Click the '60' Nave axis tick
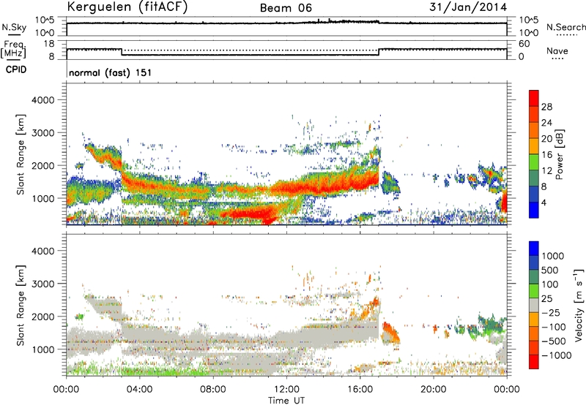586x405 pixels. 524,44
